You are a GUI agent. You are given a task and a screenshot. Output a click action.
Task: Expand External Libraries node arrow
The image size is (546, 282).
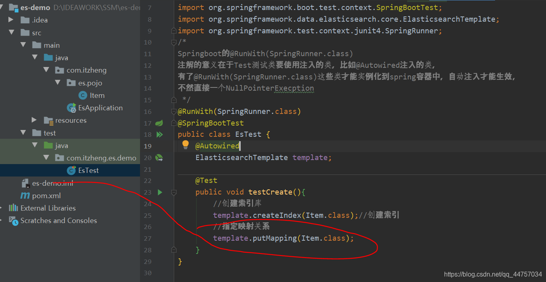pos(2,208)
